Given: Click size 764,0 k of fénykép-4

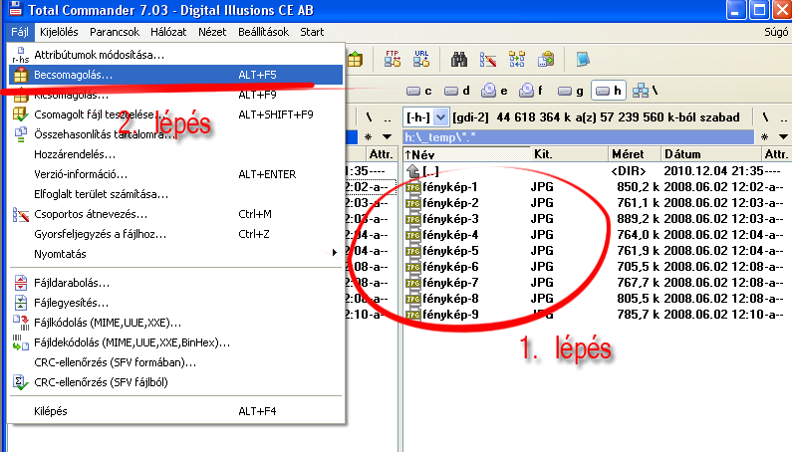Looking at the screenshot, I should (x=638, y=235).
